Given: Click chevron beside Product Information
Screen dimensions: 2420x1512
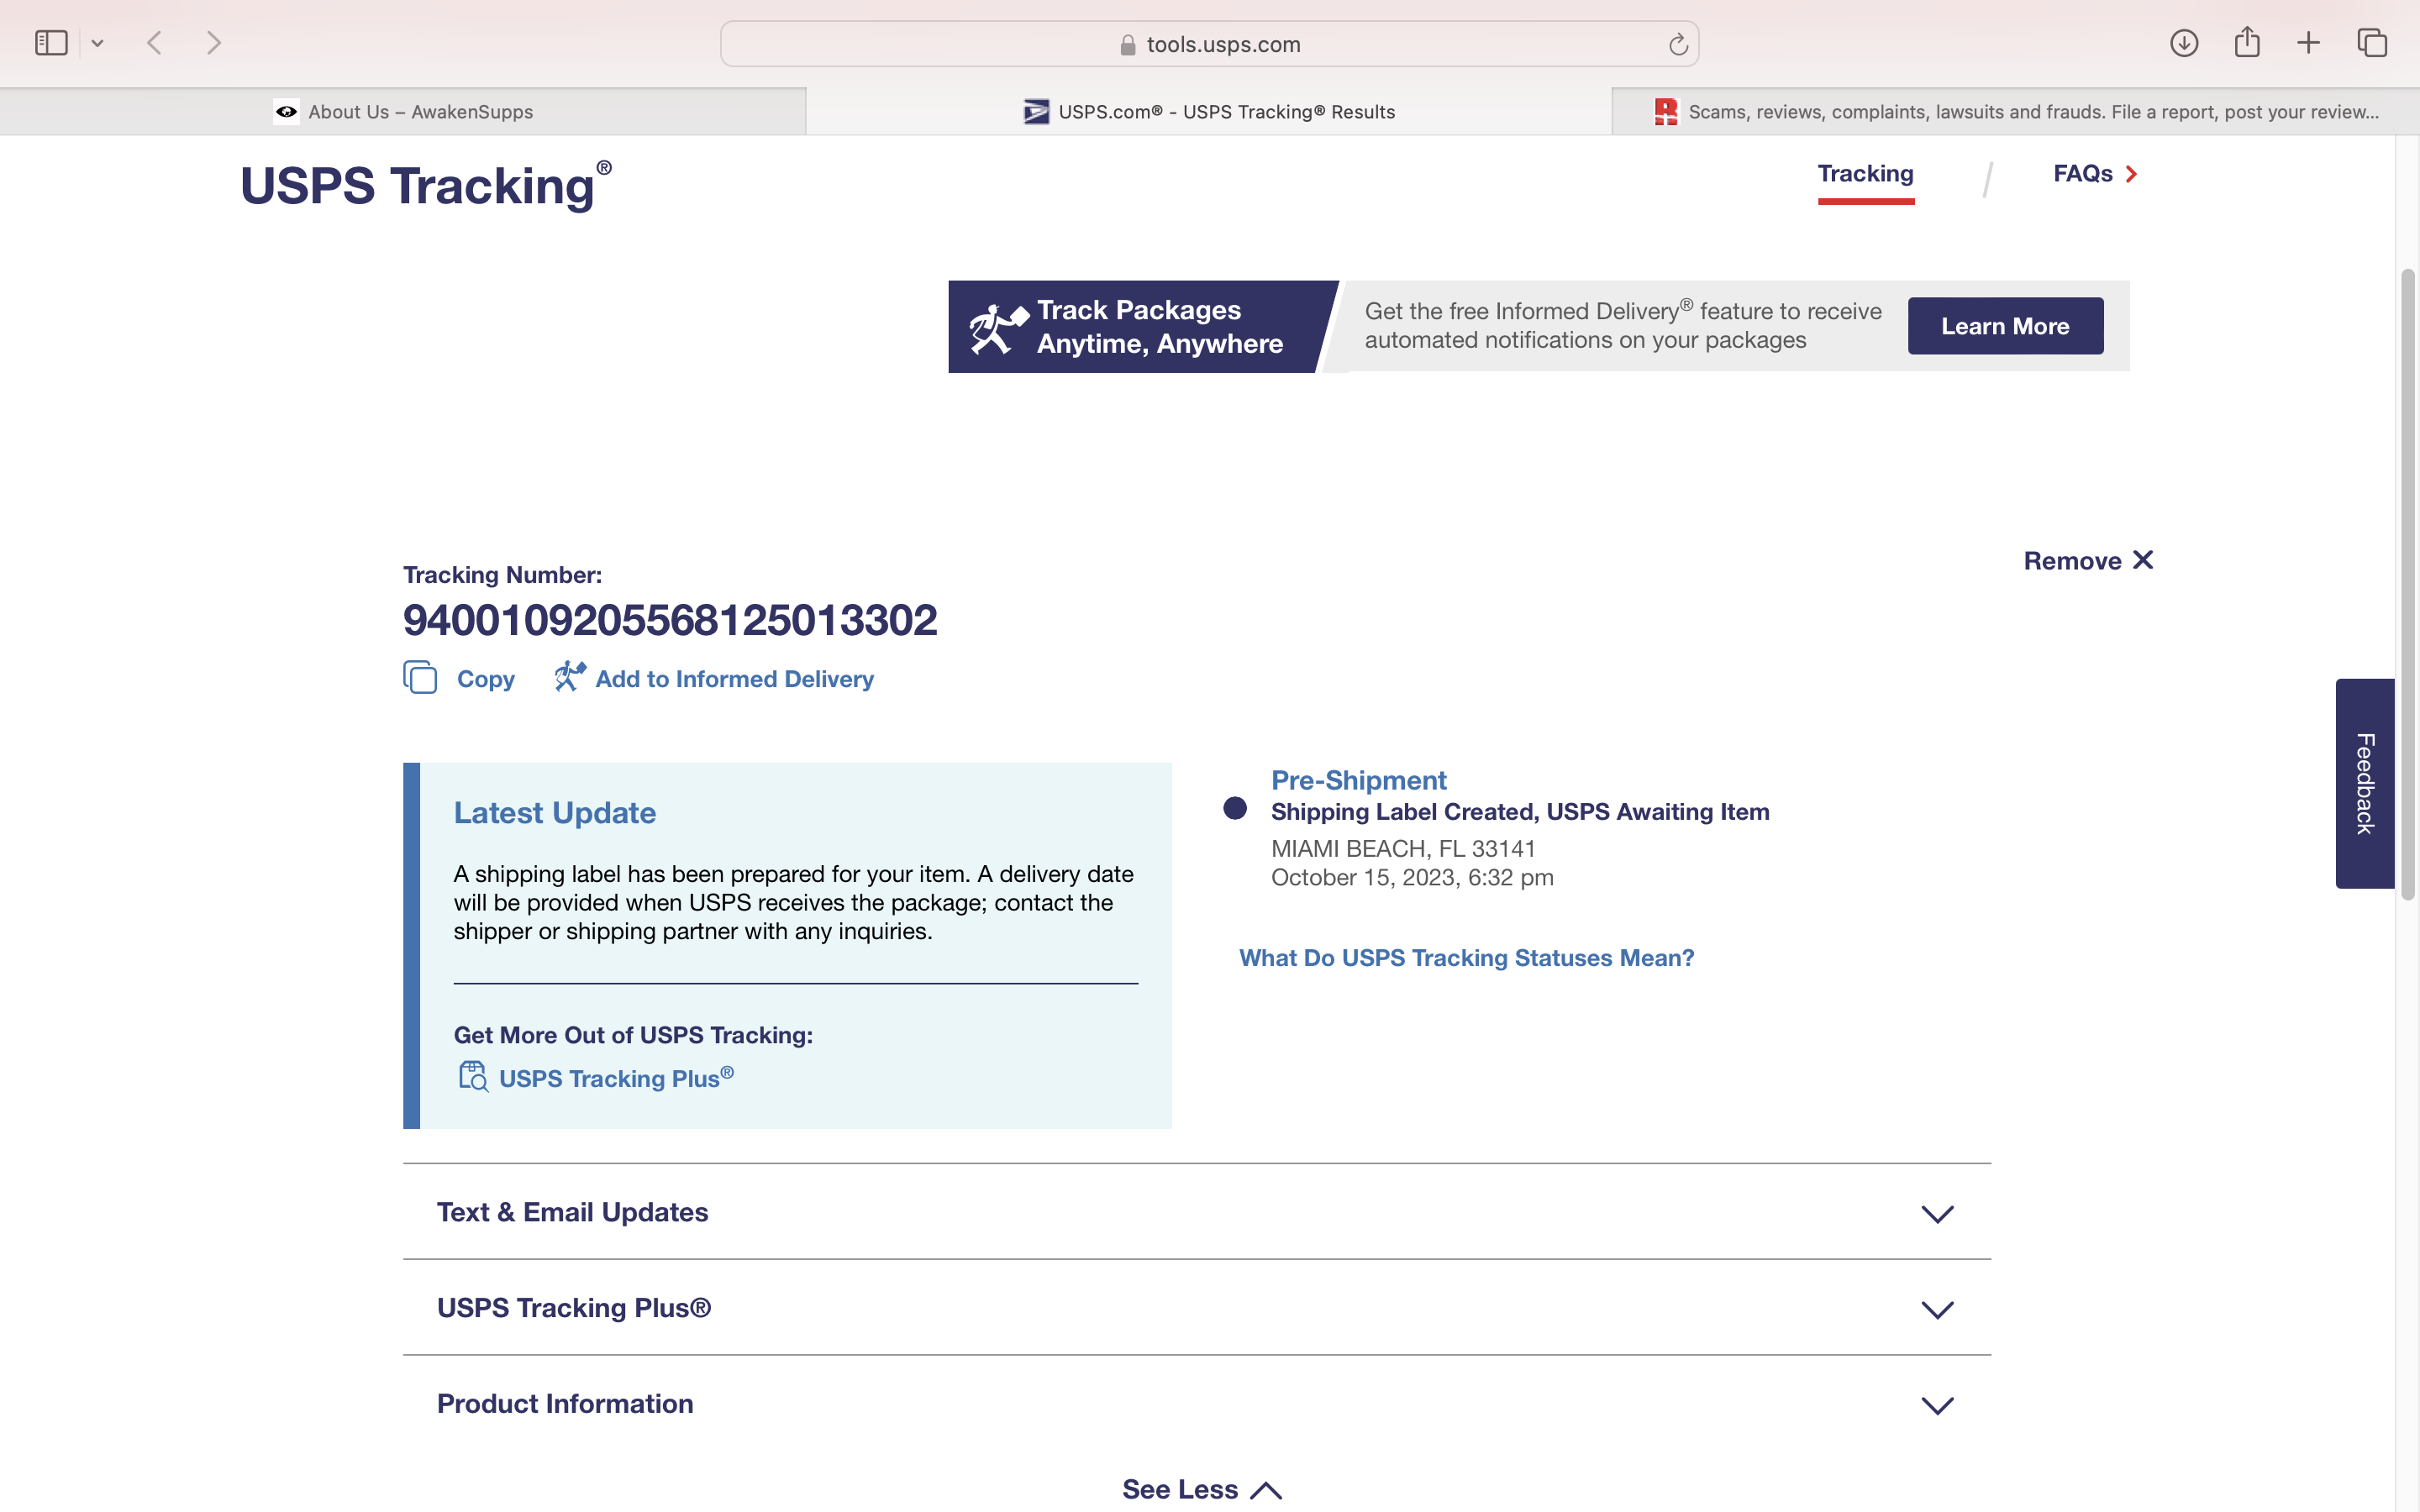Looking at the screenshot, I should [x=1937, y=1406].
